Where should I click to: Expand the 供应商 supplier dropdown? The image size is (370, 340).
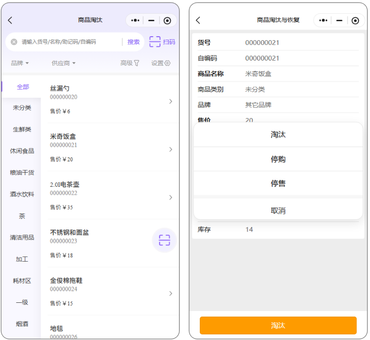[x=63, y=63]
